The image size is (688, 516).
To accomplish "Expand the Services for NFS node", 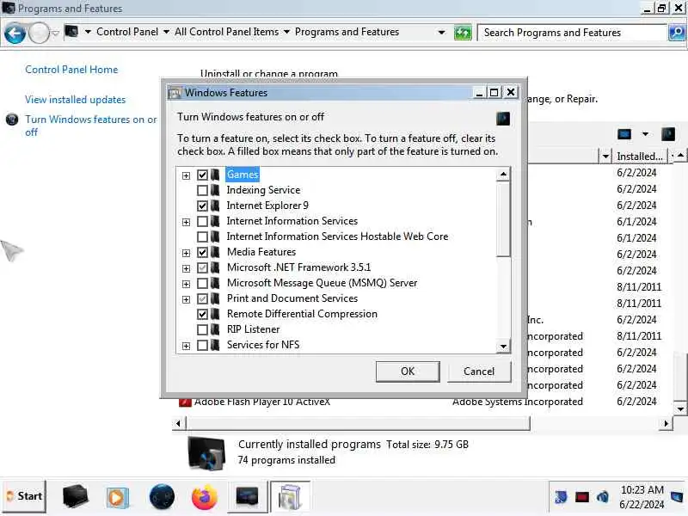I will click(x=186, y=346).
